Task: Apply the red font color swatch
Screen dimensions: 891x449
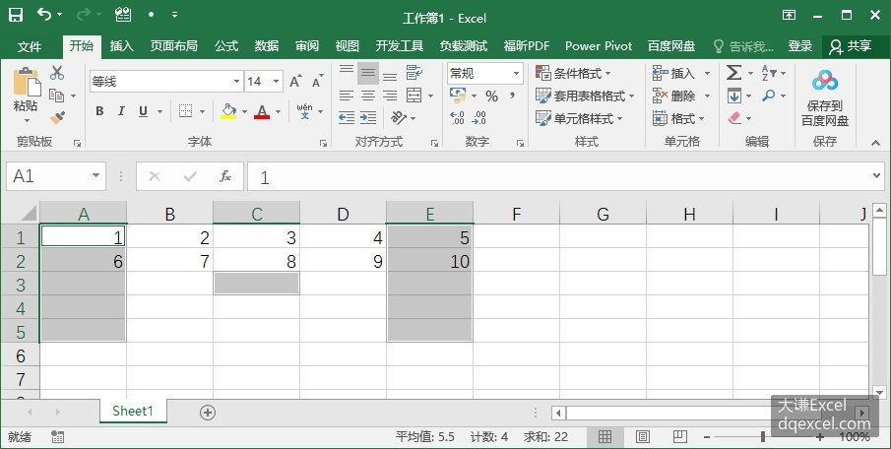Action: click(x=261, y=111)
